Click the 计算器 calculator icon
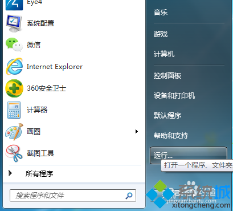This screenshot has width=233, height=211. click(14, 110)
